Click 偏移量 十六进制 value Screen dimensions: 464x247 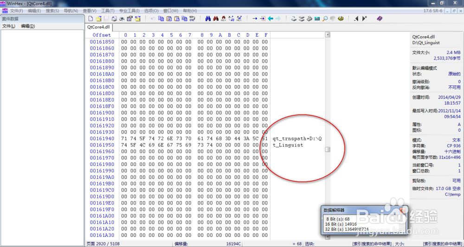[x=452, y=151]
